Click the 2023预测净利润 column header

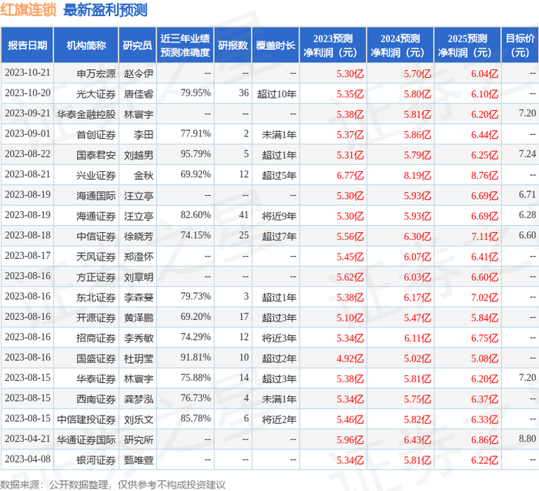click(x=333, y=45)
